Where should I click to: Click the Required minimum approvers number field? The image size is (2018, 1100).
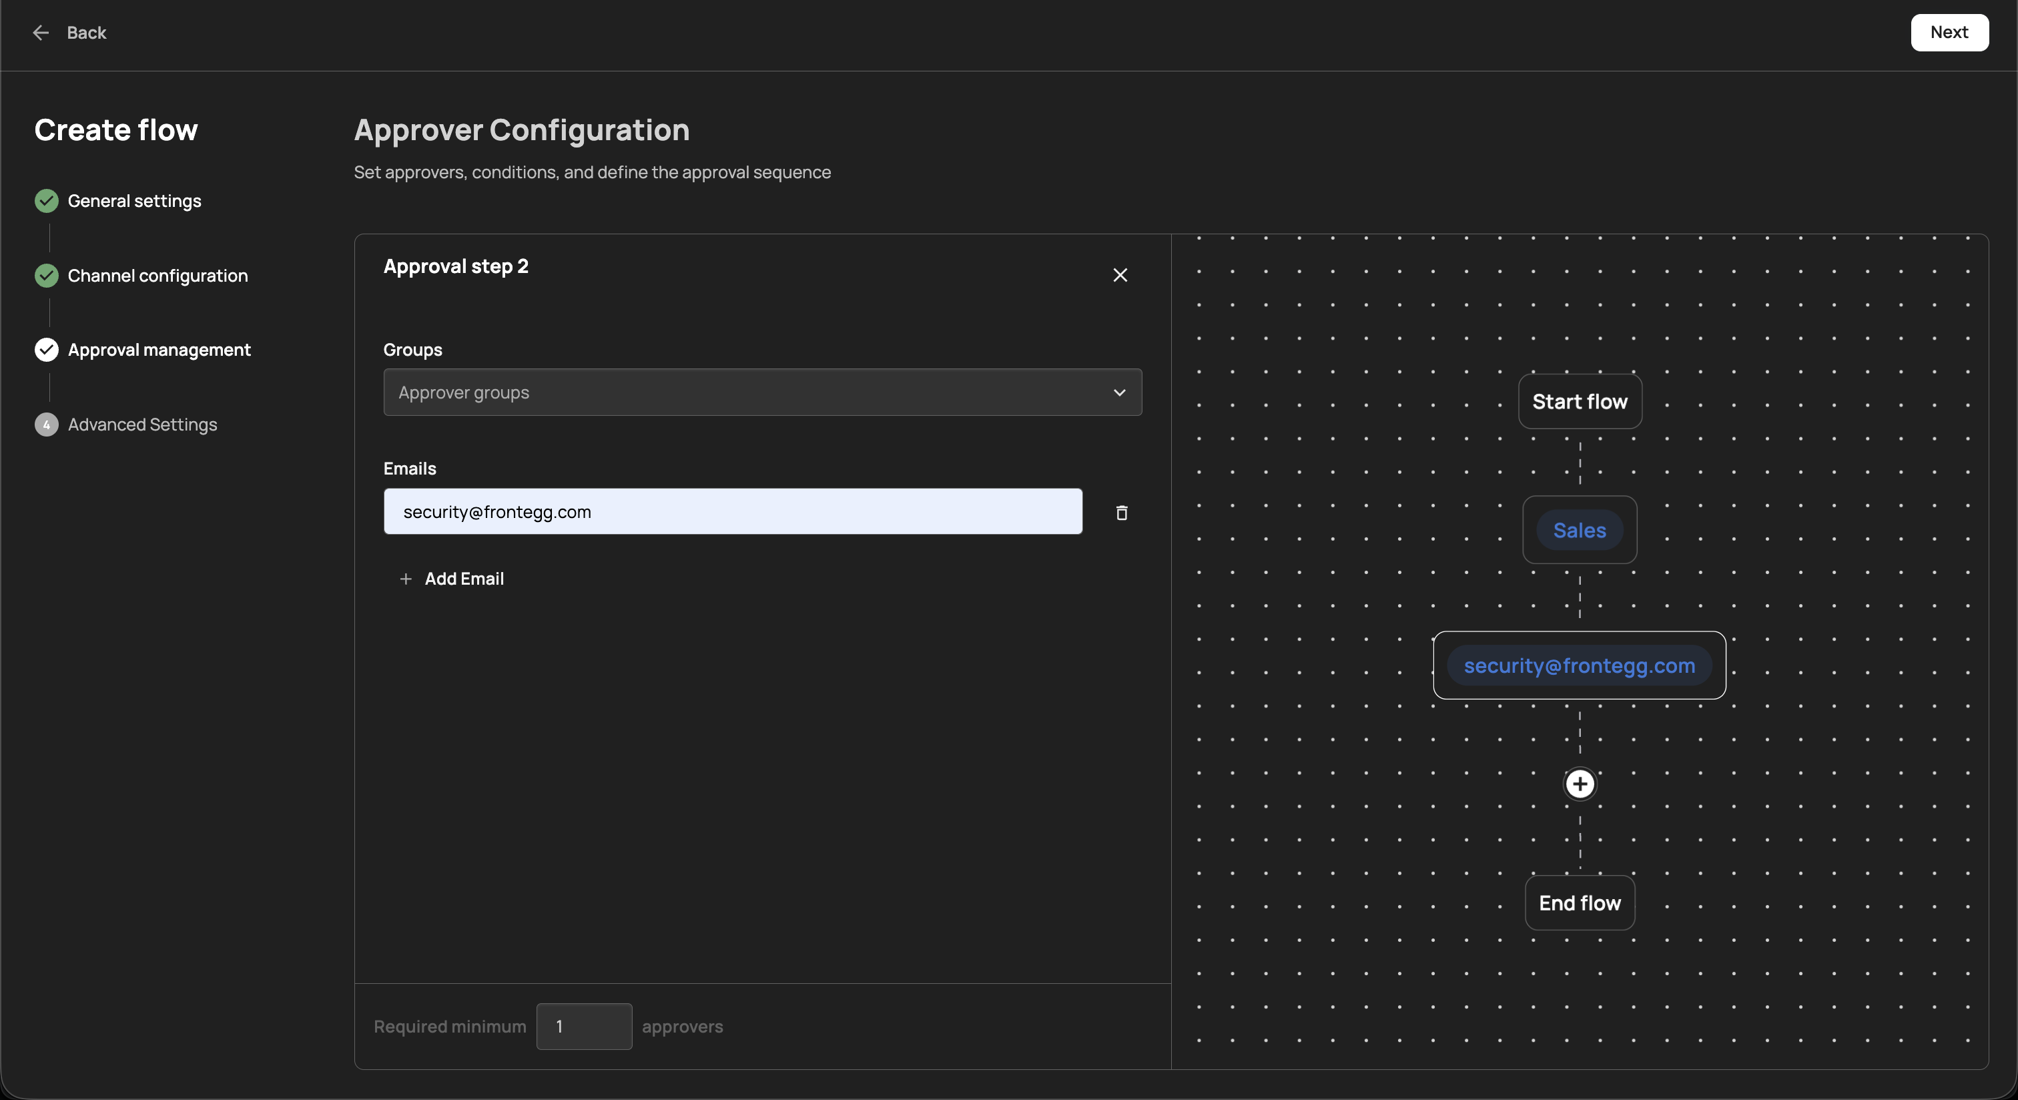584,1027
